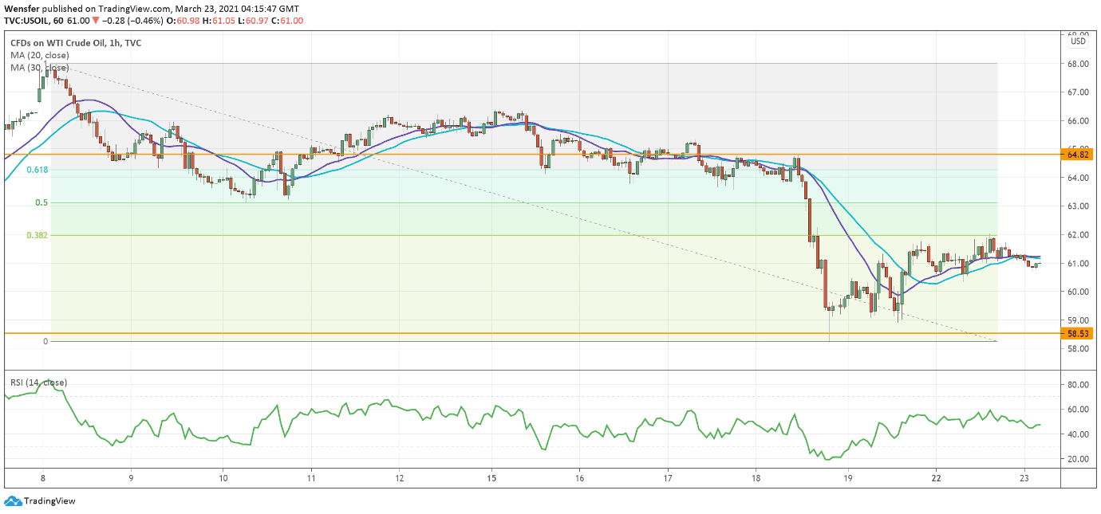Click the TradingView text at bottom left
Image resolution: width=1101 pixels, height=514 pixels.
pos(49,501)
